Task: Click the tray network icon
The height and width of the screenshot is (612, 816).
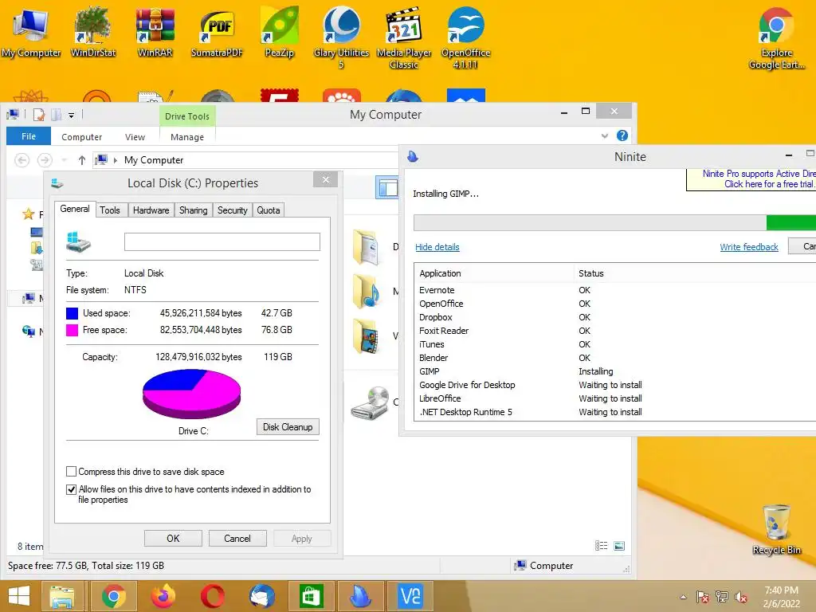Action: [x=721, y=598]
